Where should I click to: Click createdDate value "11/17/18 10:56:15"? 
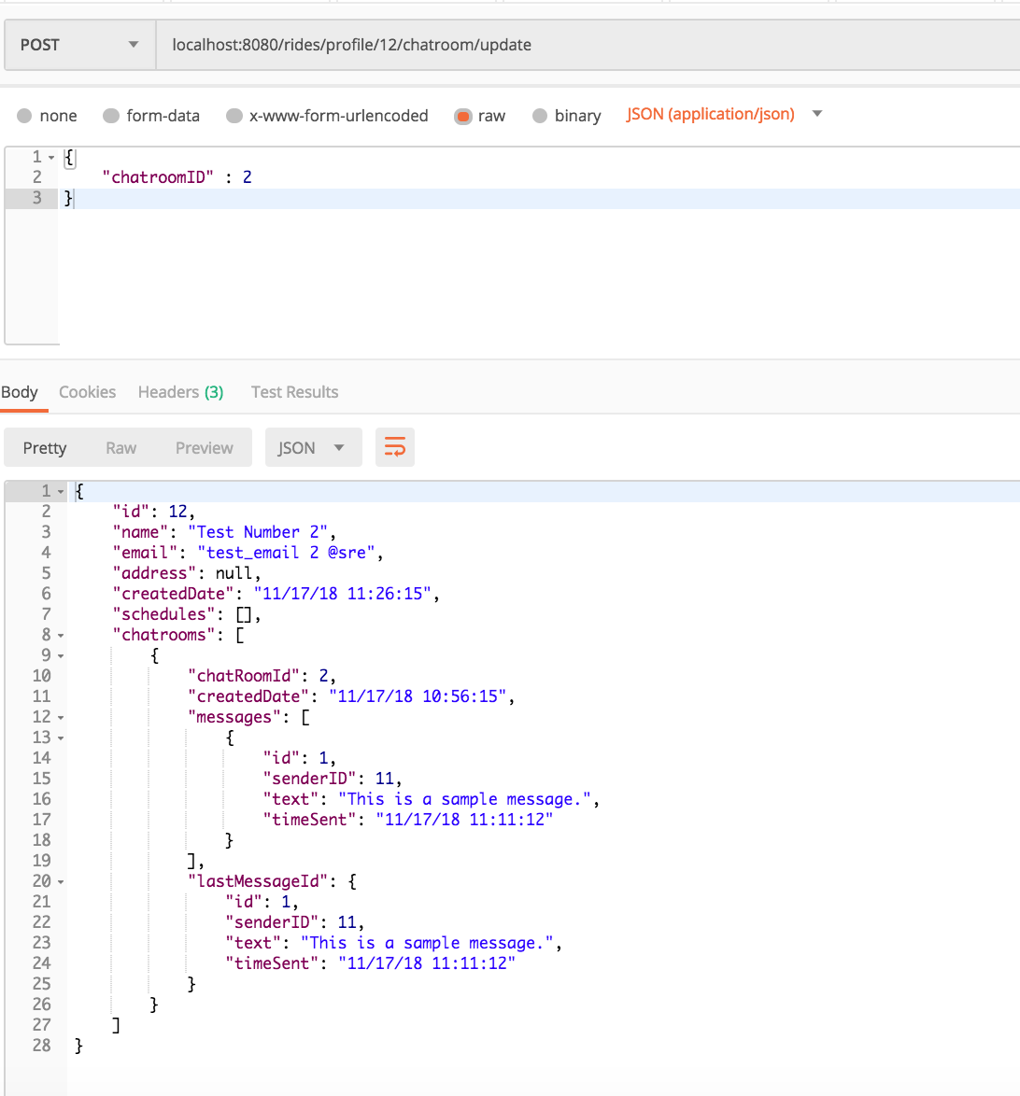click(x=418, y=696)
